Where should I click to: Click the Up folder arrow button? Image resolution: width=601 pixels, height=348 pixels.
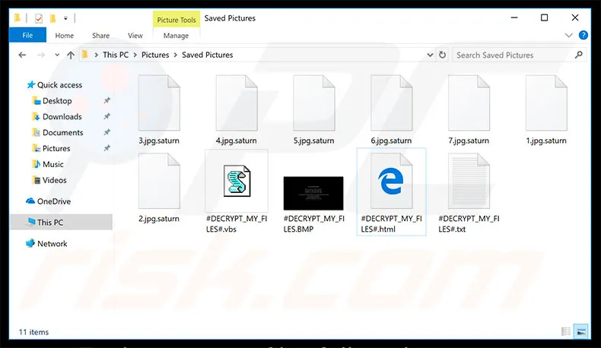[71, 55]
